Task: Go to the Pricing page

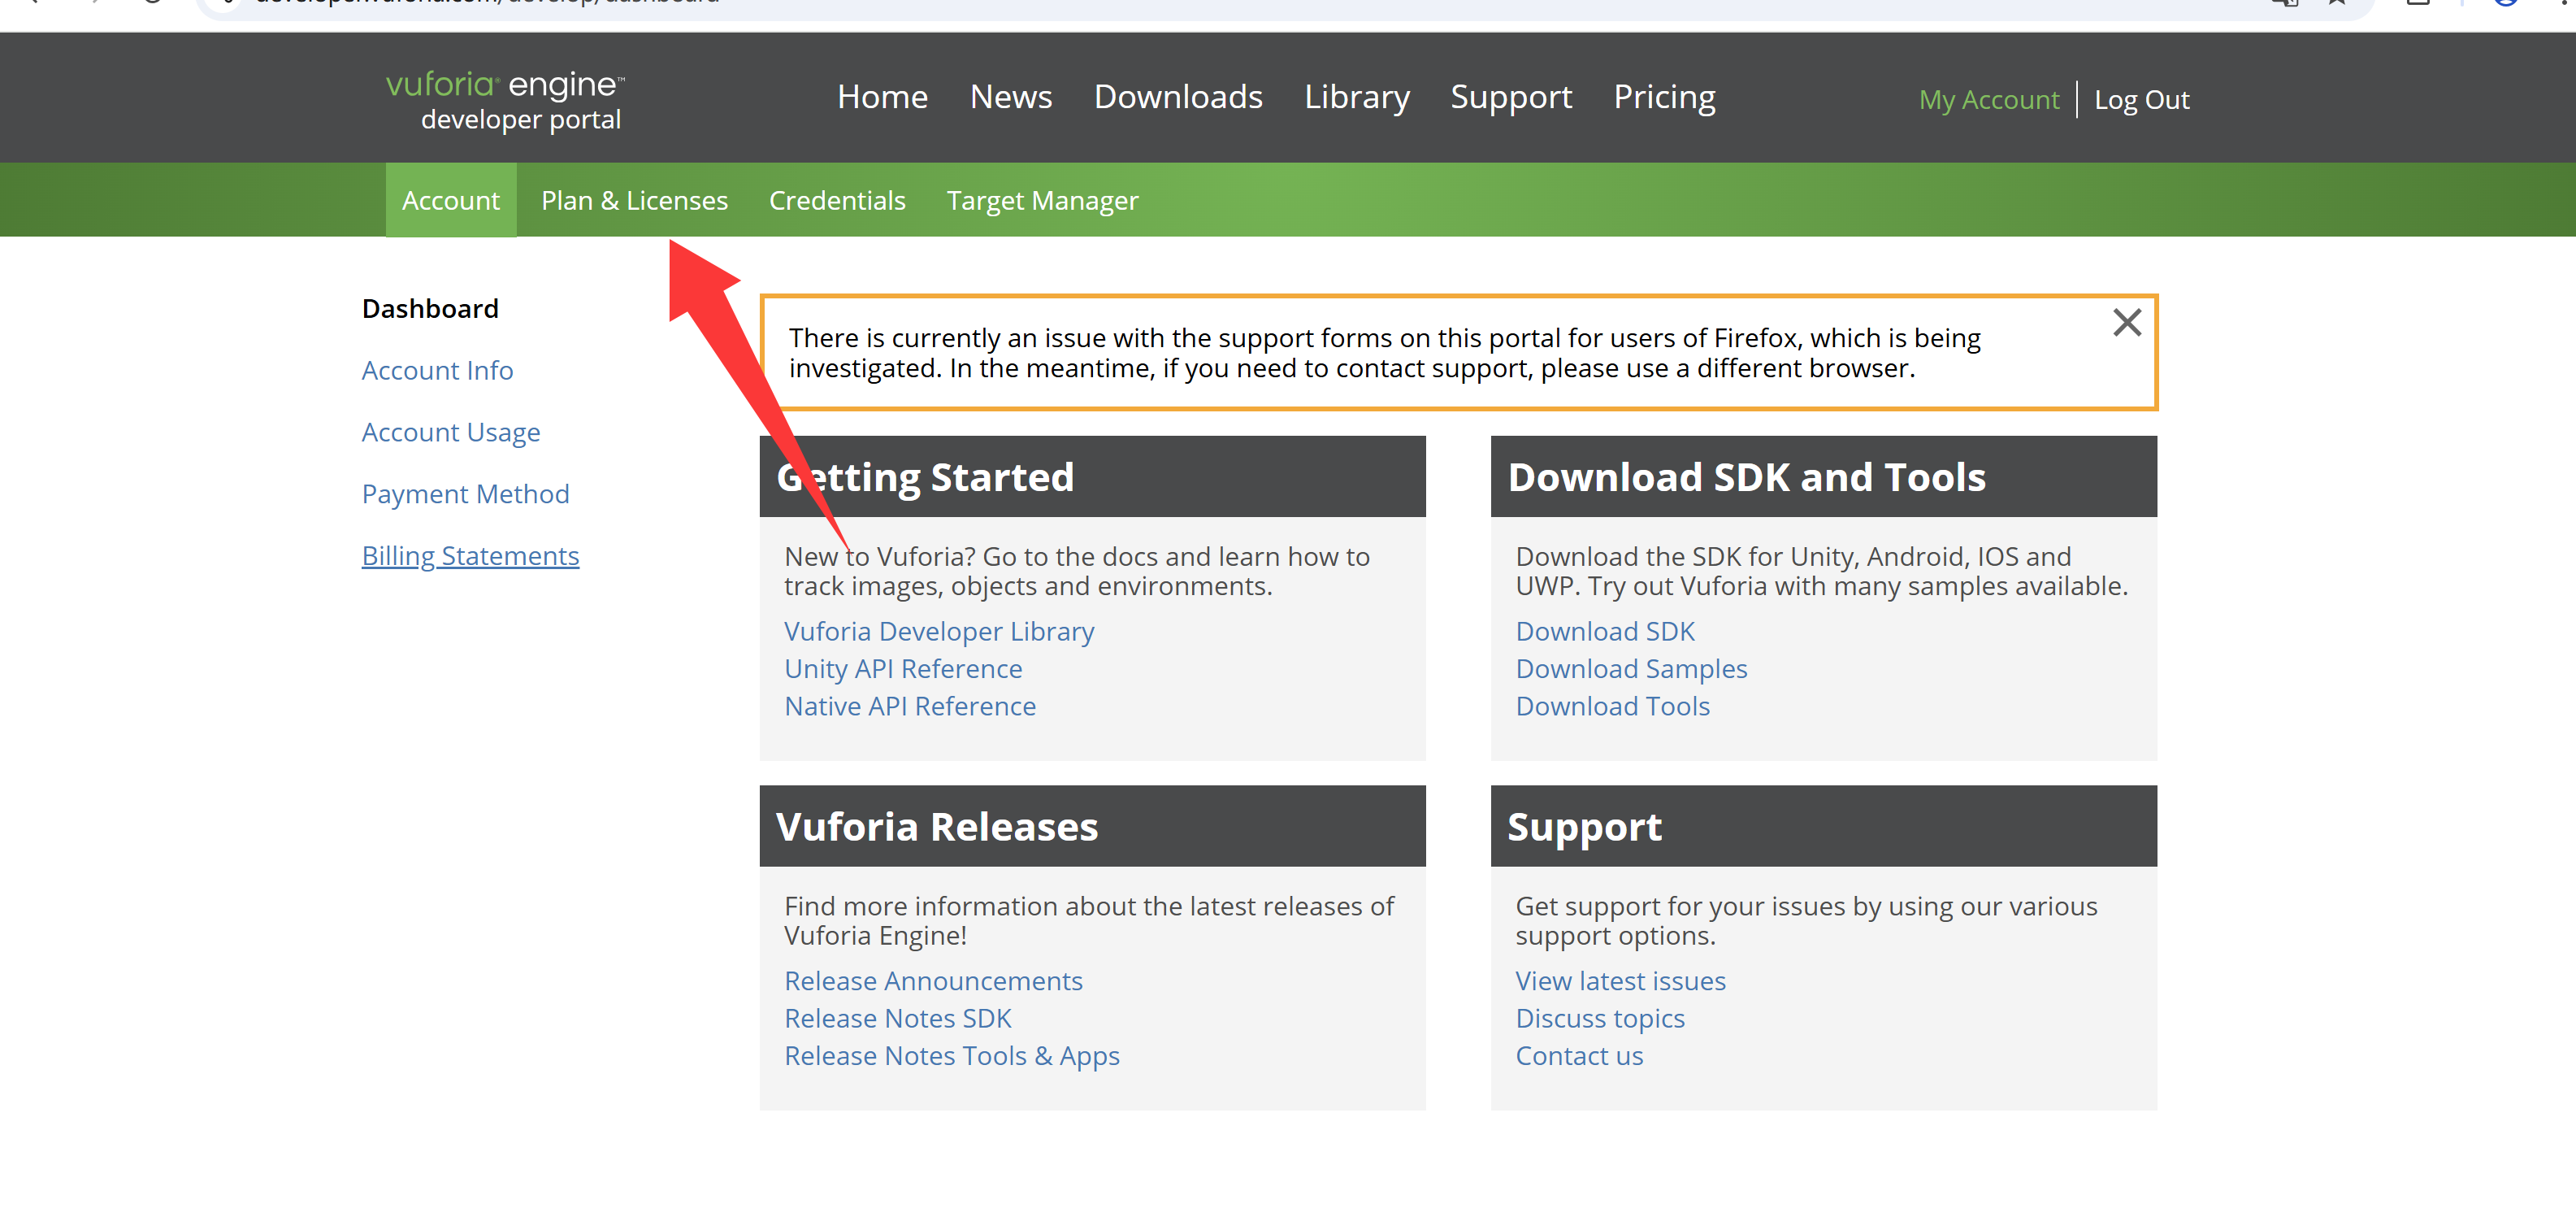Action: [x=1664, y=97]
